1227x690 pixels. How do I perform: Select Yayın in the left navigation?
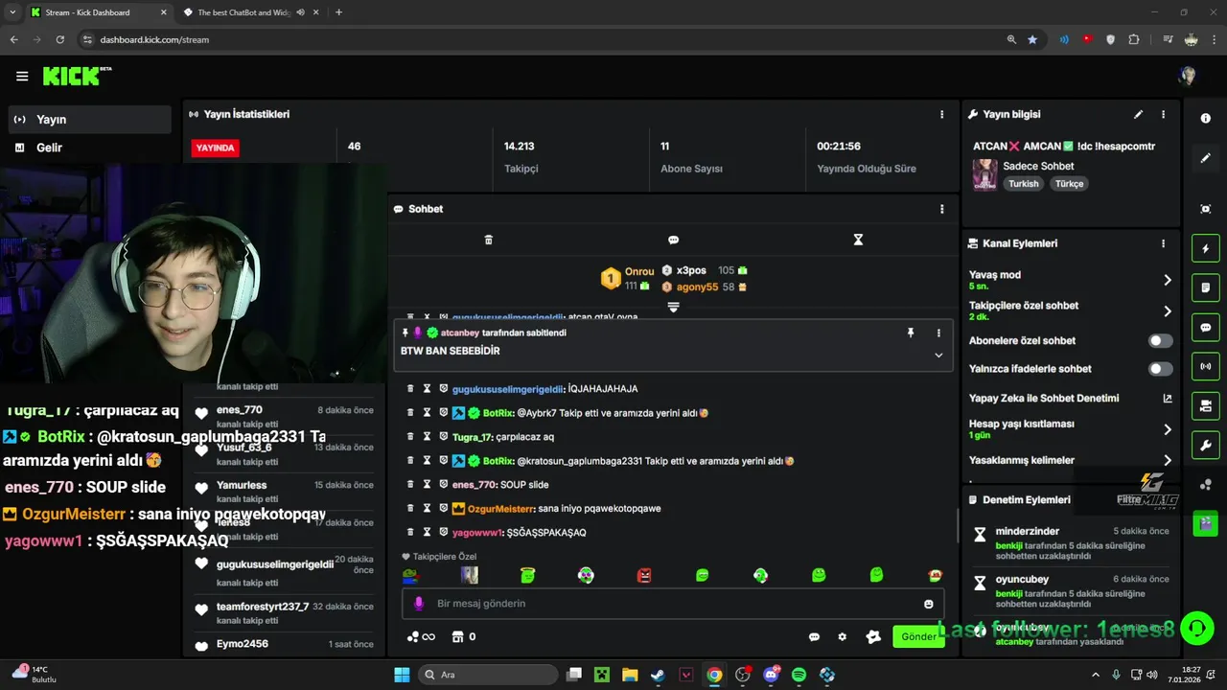90,120
